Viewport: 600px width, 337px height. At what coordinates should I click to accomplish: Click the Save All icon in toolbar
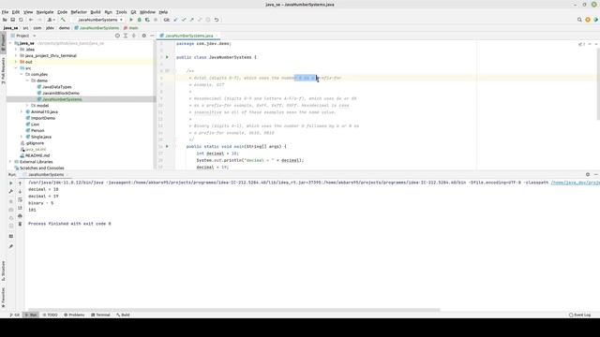12,20
